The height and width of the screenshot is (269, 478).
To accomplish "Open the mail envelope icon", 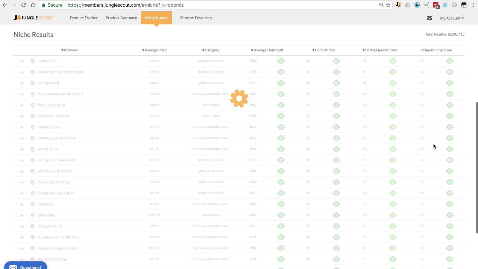I will click(429, 18).
